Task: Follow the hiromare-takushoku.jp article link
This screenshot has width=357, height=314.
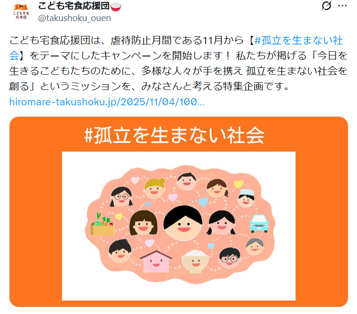Action: coord(107,102)
